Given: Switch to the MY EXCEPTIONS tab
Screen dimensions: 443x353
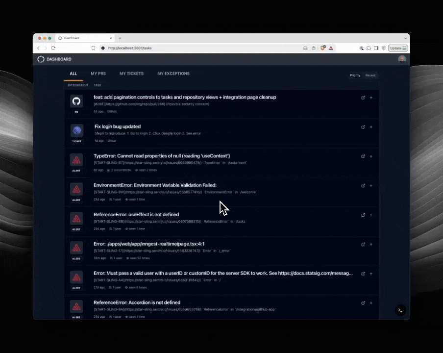Looking at the screenshot, I should 173,74.
